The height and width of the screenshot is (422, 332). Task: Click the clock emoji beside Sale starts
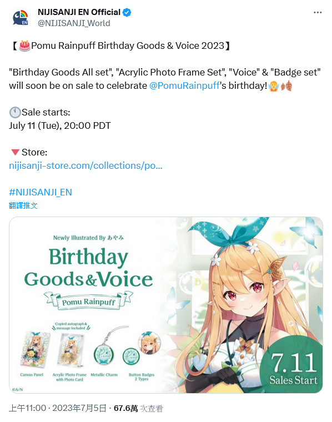pos(15,112)
